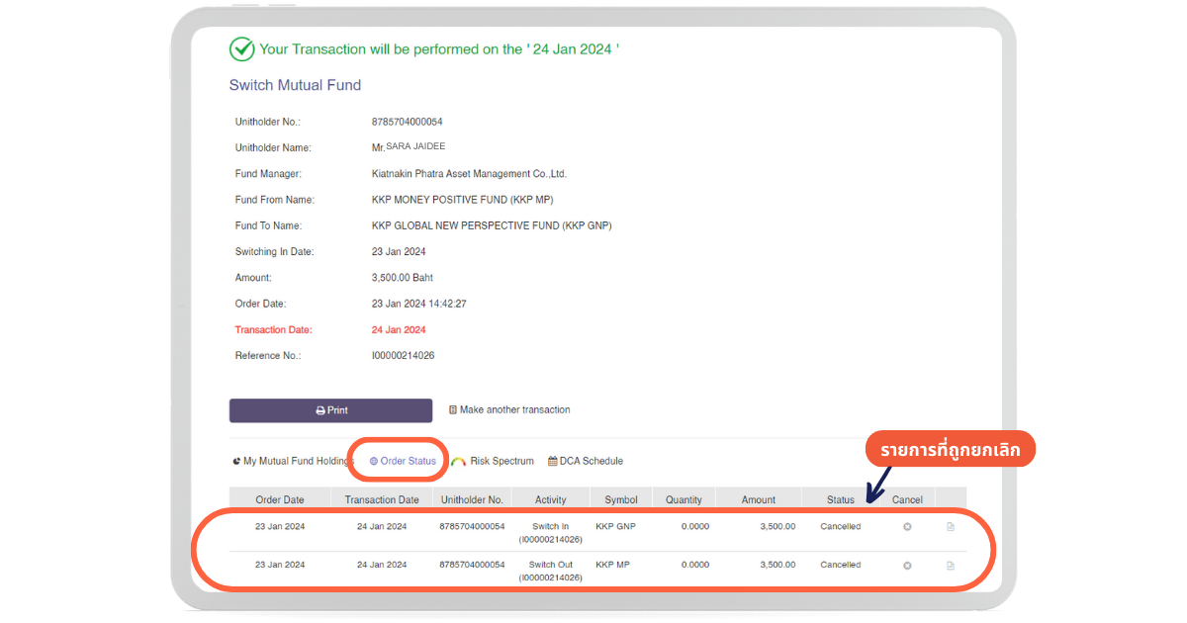The image size is (1187, 623).
Task: Click the green checkmark confirmation icon
Action: pos(241,49)
